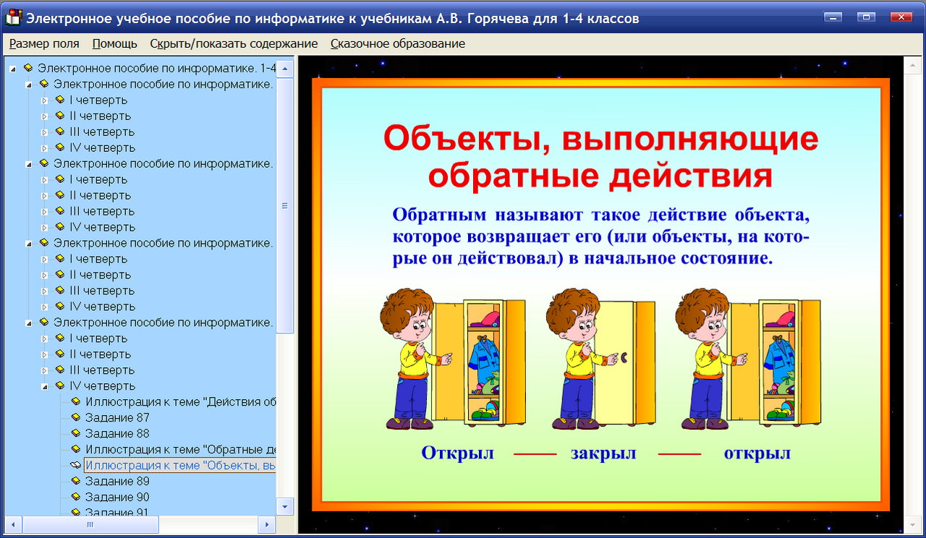This screenshot has height=538, width=926.
Task: Click the book icon of the top root node
Action: click(29, 67)
